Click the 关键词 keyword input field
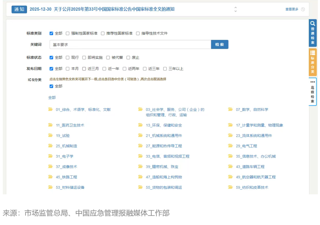 [130, 45]
